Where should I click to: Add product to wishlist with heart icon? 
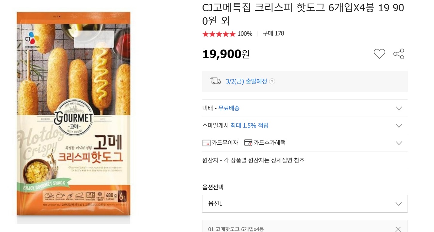379,54
